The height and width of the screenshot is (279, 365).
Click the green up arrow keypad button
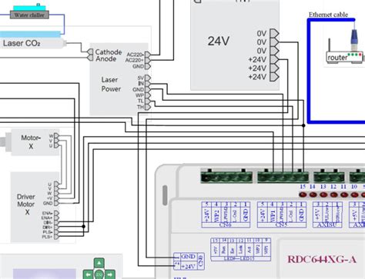pos(99,263)
